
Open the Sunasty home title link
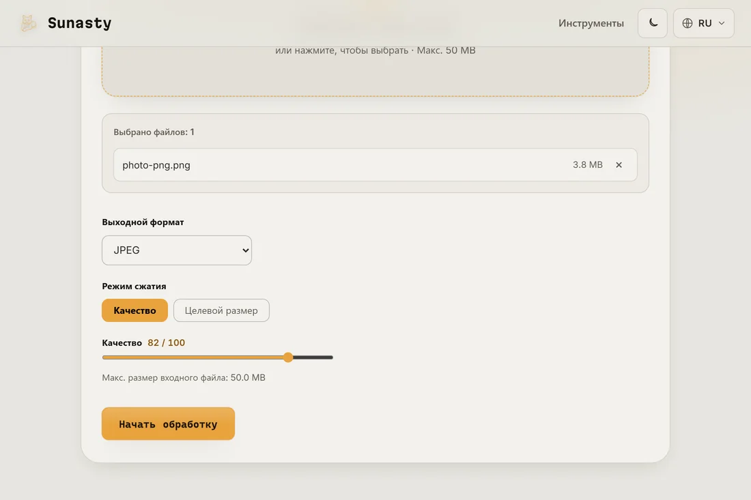pyautogui.click(x=79, y=23)
